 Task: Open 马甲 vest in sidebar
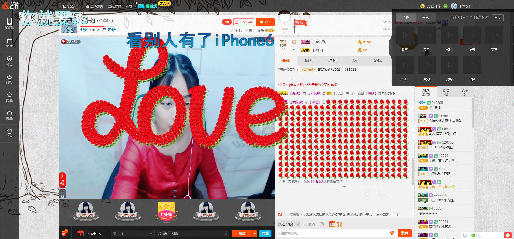coord(9,133)
